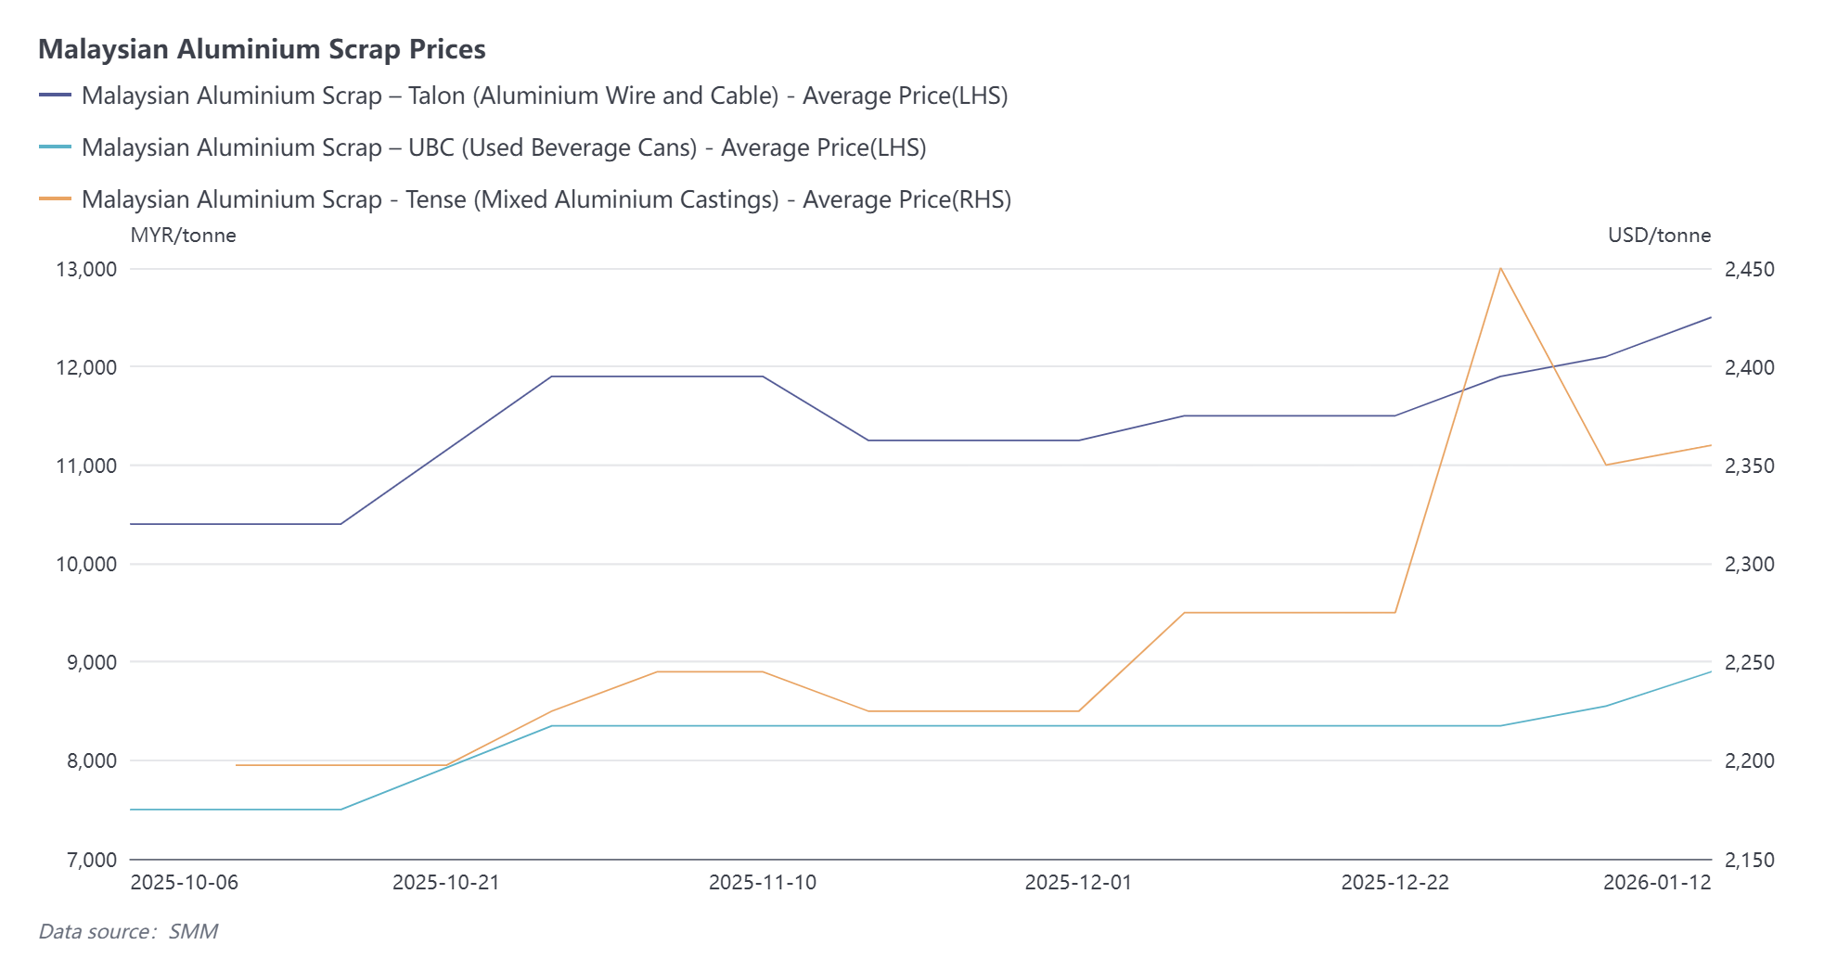Select the 2025-11-10 date label

coord(762,882)
